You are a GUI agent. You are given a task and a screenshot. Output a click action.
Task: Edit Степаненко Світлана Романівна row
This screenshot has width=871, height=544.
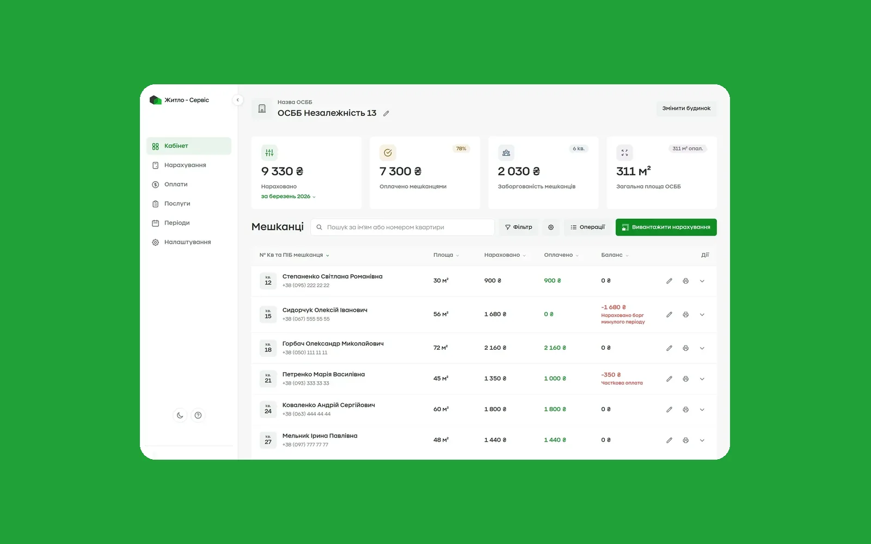pos(669,281)
